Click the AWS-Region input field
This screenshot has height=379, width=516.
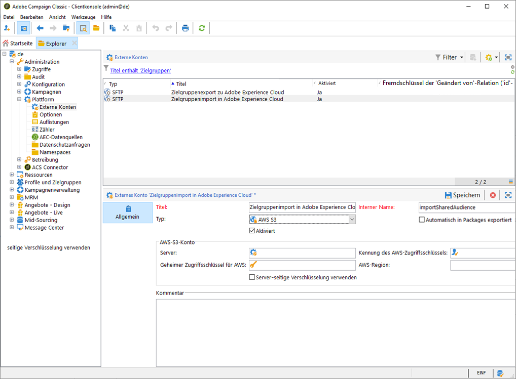pyautogui.click(x=483, y=265)
